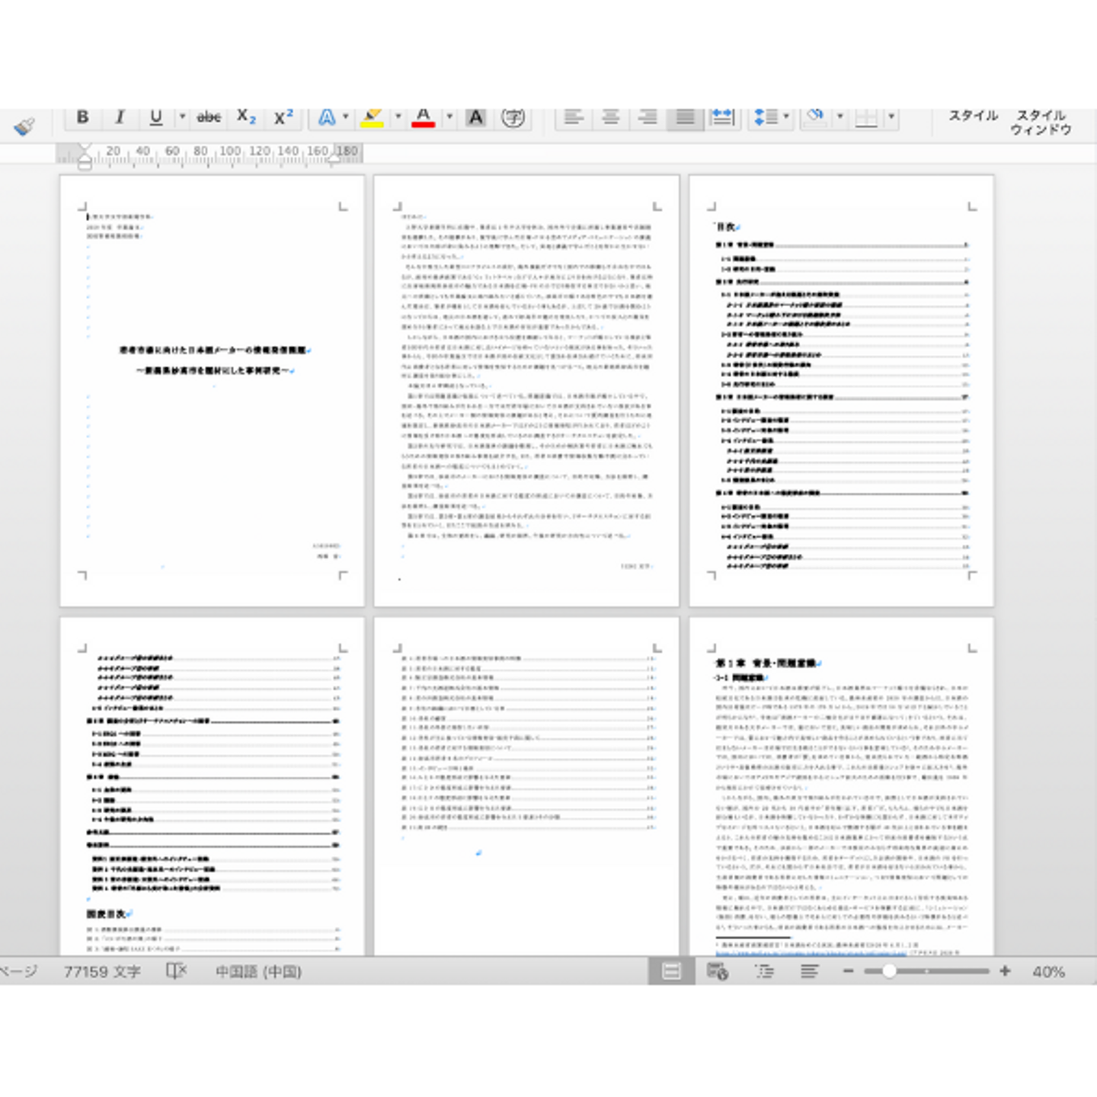1097x1097 pixels.
Task: Expand the highlight color dropdown arrow
Action: point(398,117)
